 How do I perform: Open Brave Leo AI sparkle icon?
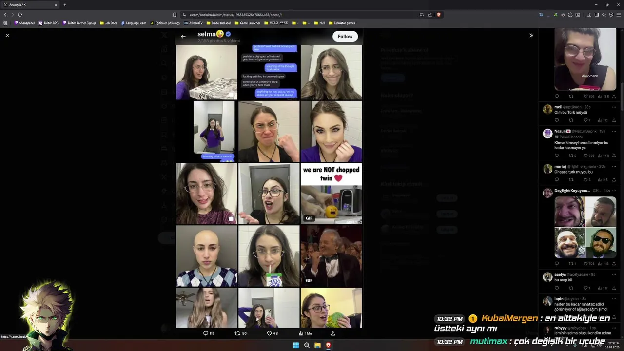[x=604, y=15]
